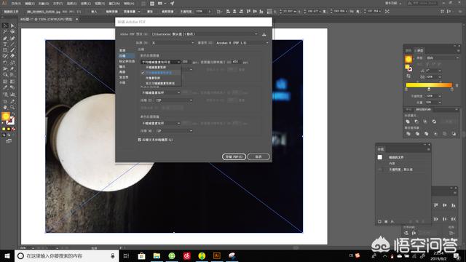This screenshot has width=466, height=262.
Task: Click the 编辑原稿 button in control bar
Action: [111, 12]
